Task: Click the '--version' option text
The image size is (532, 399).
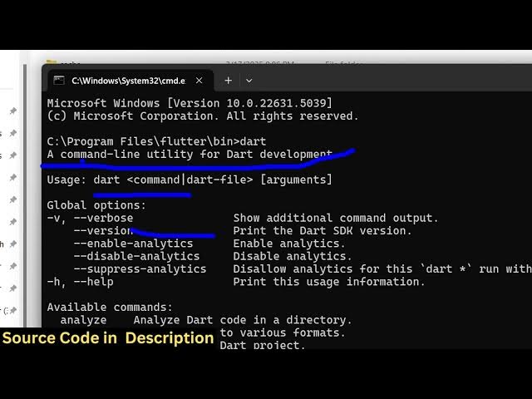Action: point(103,231)
